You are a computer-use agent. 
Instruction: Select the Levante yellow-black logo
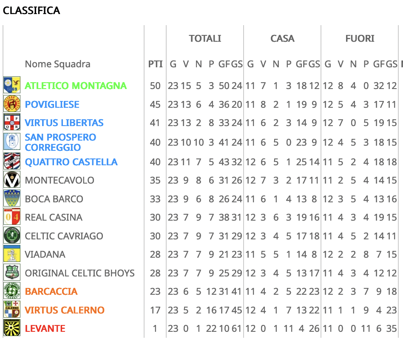(12, 328)
